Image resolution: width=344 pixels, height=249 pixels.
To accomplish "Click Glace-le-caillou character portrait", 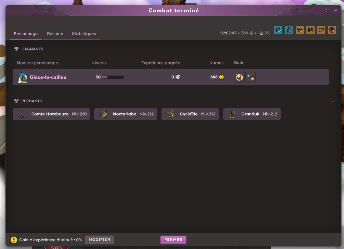I will (23, 77).
